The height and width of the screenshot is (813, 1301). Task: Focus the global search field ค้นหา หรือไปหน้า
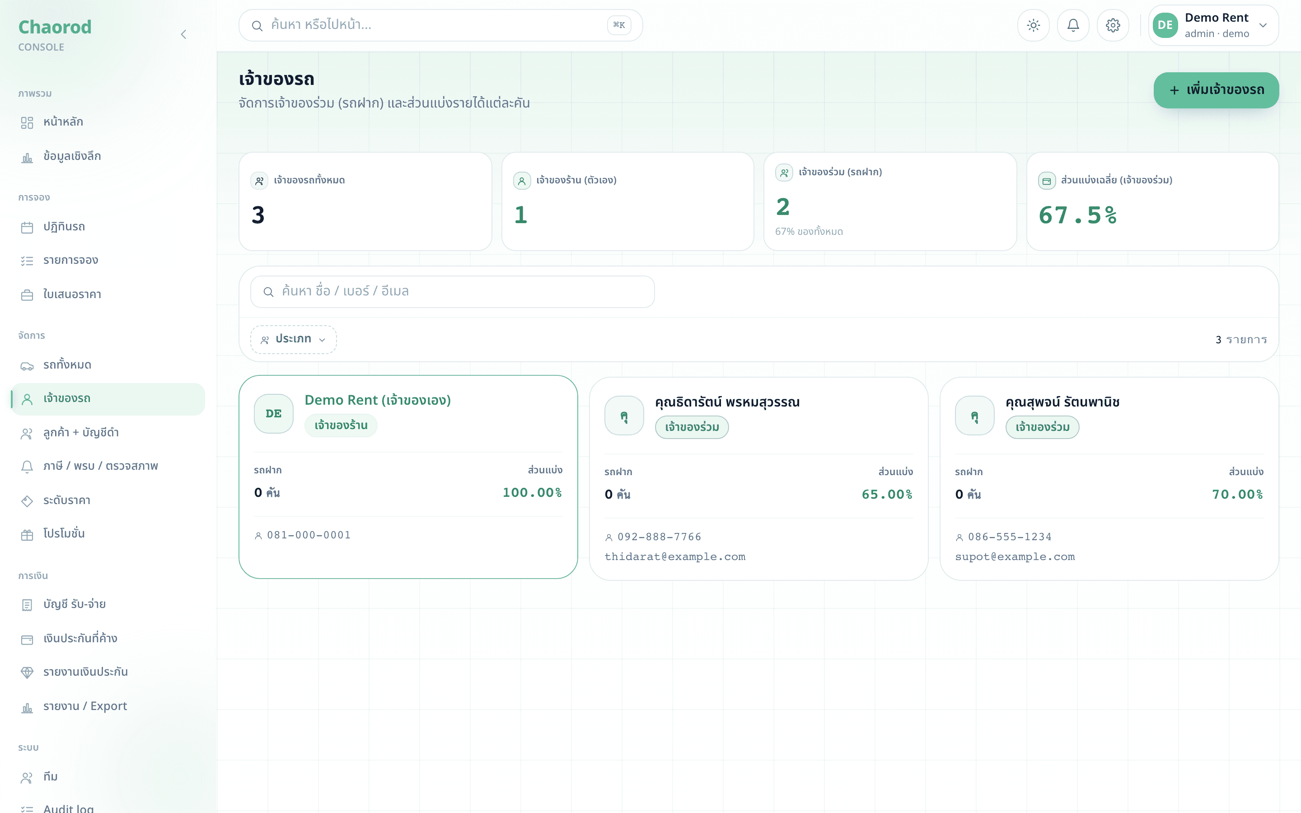coord(440,25)
